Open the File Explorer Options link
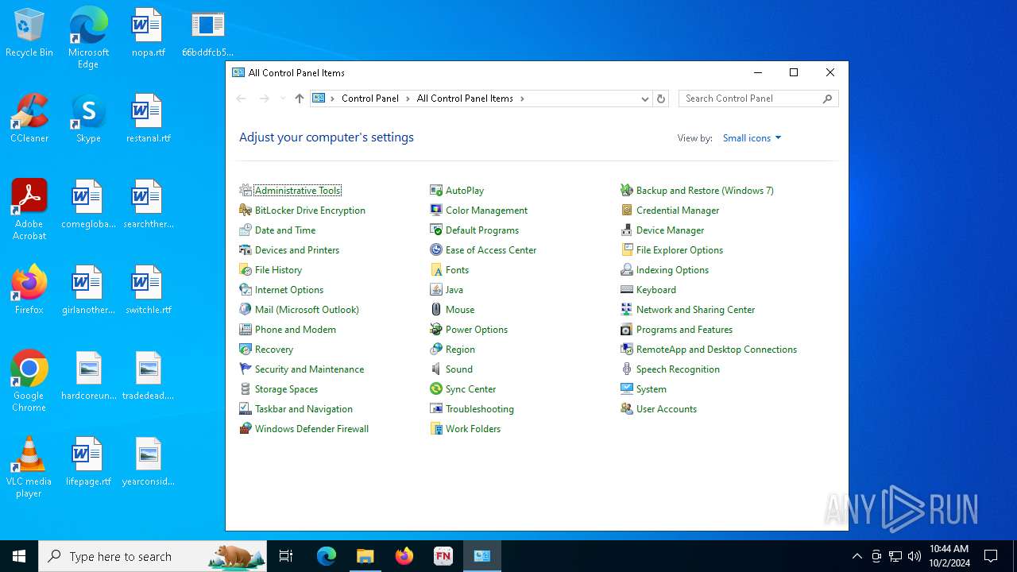The image size is (1017, 572). point(679,250)
